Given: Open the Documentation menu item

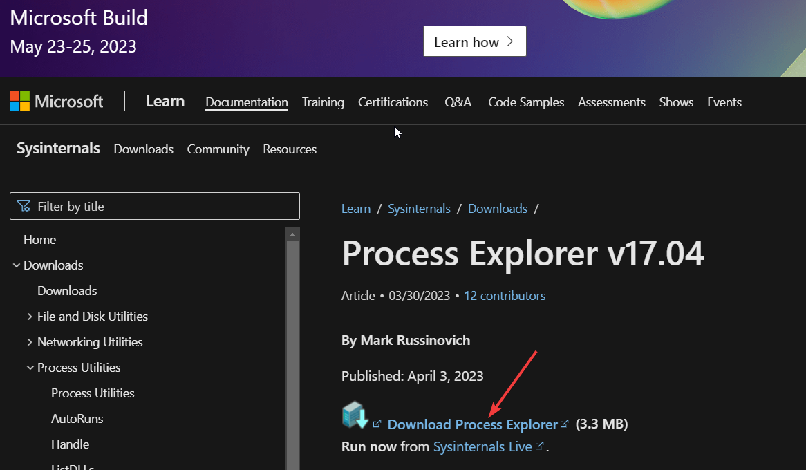Looking at the screenshot, I should point(246,102).
